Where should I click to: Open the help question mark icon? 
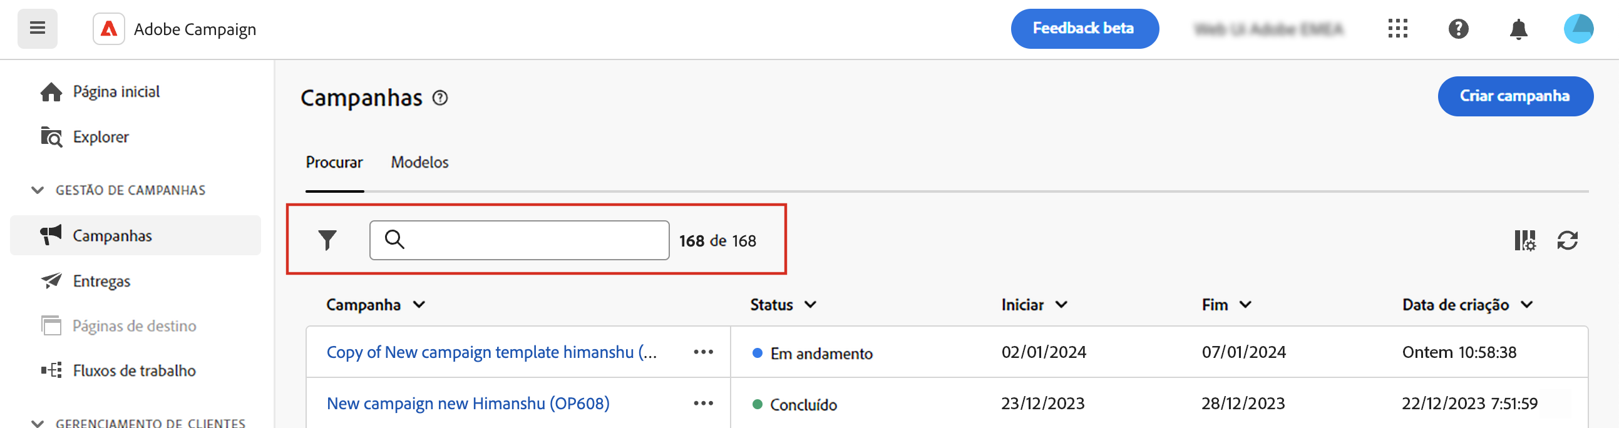point(1458,28)
